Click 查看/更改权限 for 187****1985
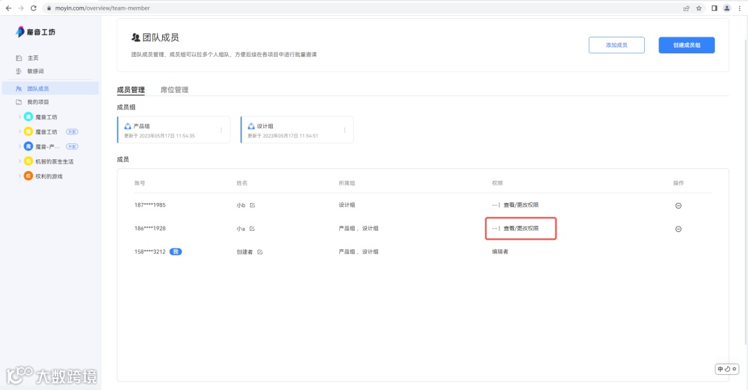 [521, 205]
